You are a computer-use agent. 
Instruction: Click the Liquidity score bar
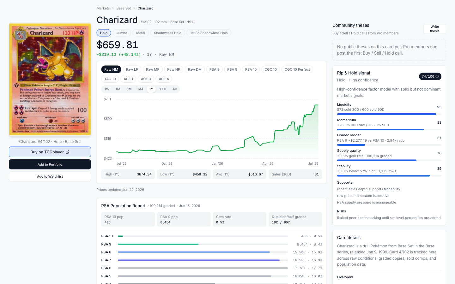tap(389, 114)
